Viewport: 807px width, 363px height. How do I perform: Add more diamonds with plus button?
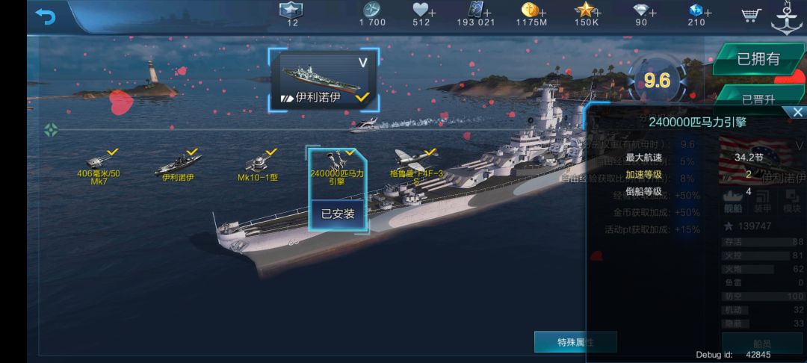click(x=653, y=12)
